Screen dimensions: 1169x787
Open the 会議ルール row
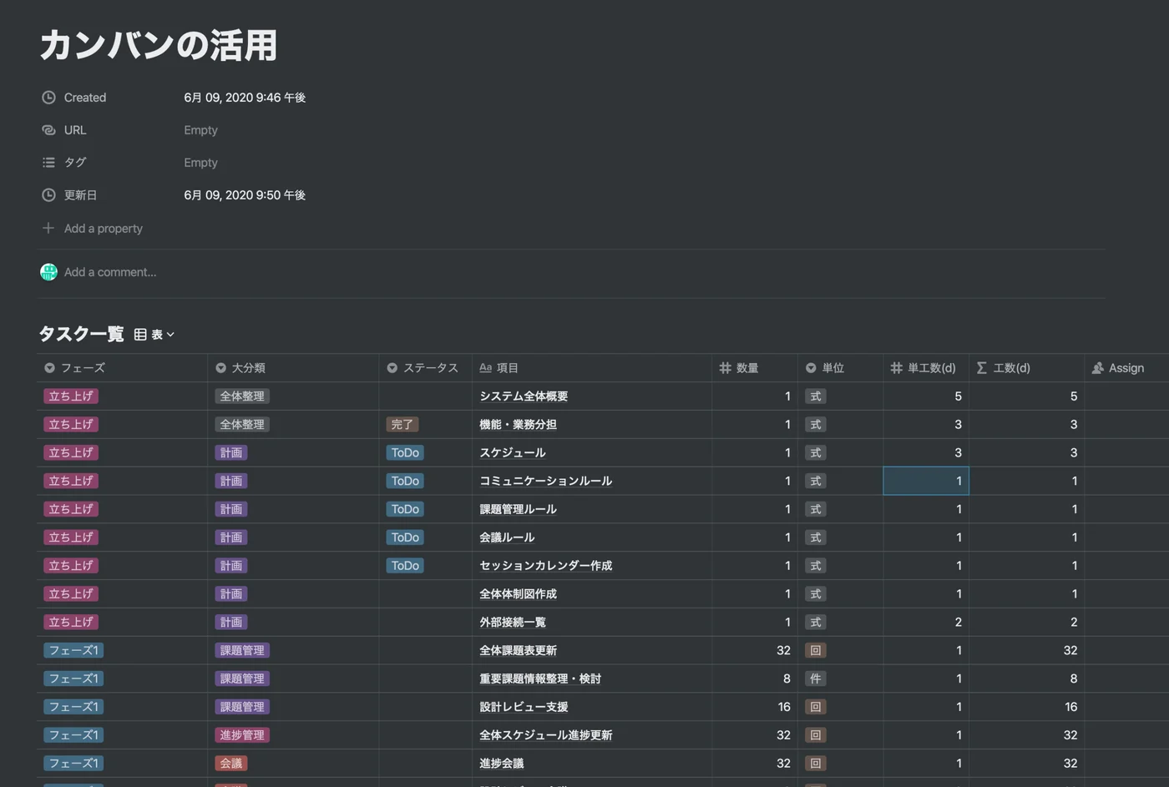point(507,537)
